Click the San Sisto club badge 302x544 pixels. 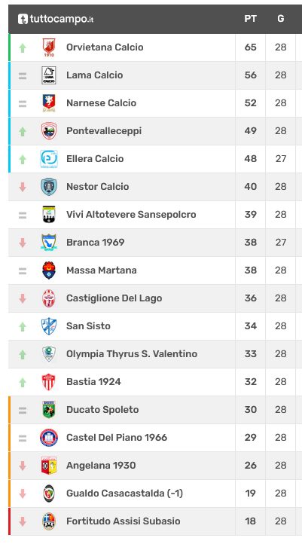coord(49,326)
